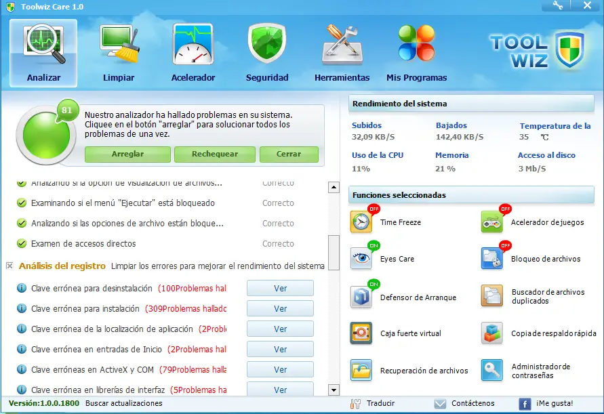Click the Traducir link
The image size is (604, 414).
pyautogui.click(x=380, y=403)
